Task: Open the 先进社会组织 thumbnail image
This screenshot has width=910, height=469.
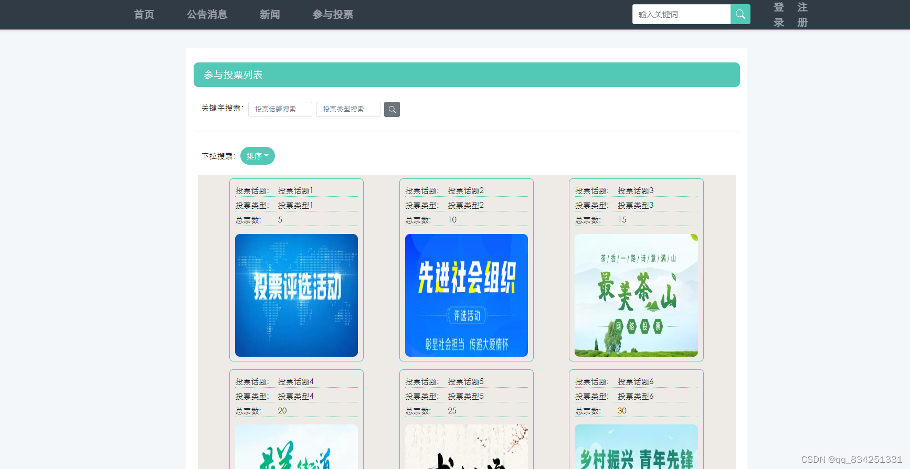Action: tap(467, 295)
